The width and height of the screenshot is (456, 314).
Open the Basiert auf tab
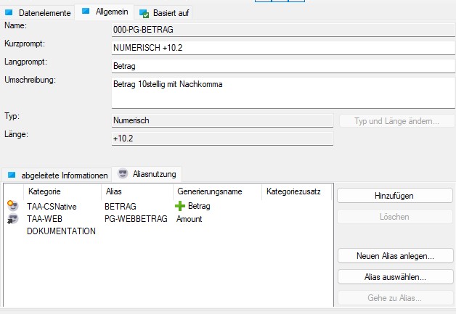click(x=171, y=13)
